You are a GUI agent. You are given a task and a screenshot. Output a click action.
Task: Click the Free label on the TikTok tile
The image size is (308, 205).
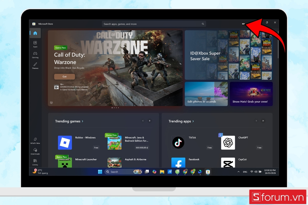pos(210,148)
